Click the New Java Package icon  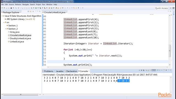coord(50,8)
